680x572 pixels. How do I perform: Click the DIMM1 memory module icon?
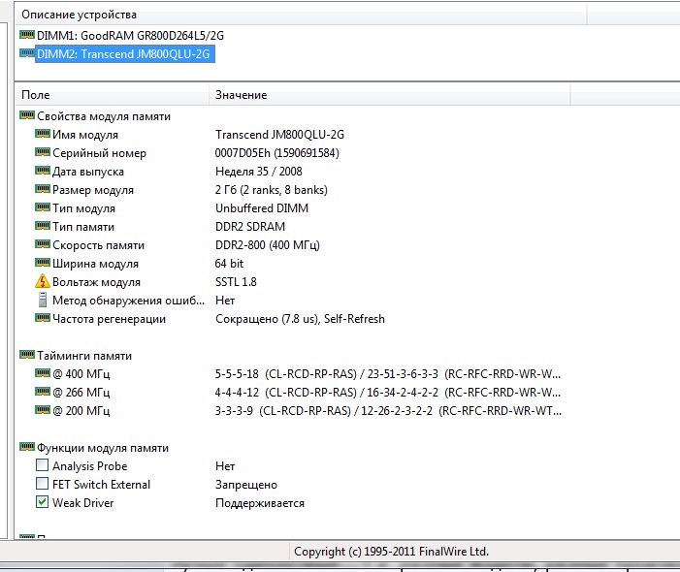click(x=27, y=36)
